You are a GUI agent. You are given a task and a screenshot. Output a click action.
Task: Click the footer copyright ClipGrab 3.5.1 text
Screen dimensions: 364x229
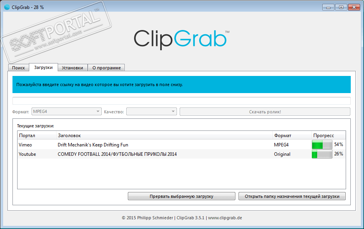pyautogui.click(x=182, y=218)
